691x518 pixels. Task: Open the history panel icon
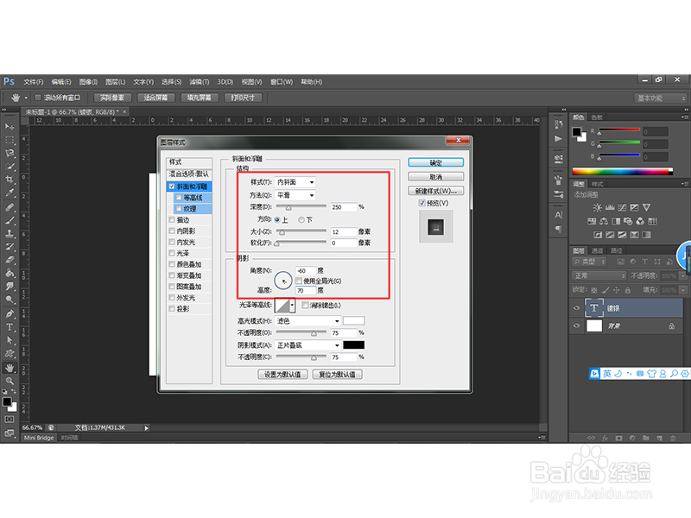click(x=558, y=124)
